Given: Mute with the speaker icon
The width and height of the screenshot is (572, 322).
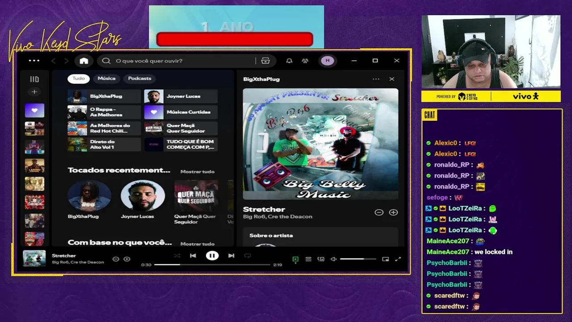Looking at the screenshot, I should pos(333,259).
